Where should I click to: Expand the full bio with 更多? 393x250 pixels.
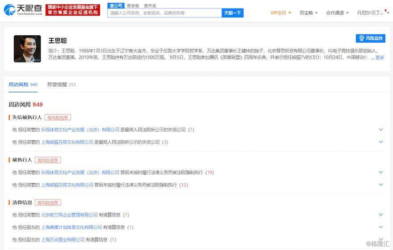(x=380, y=57)
